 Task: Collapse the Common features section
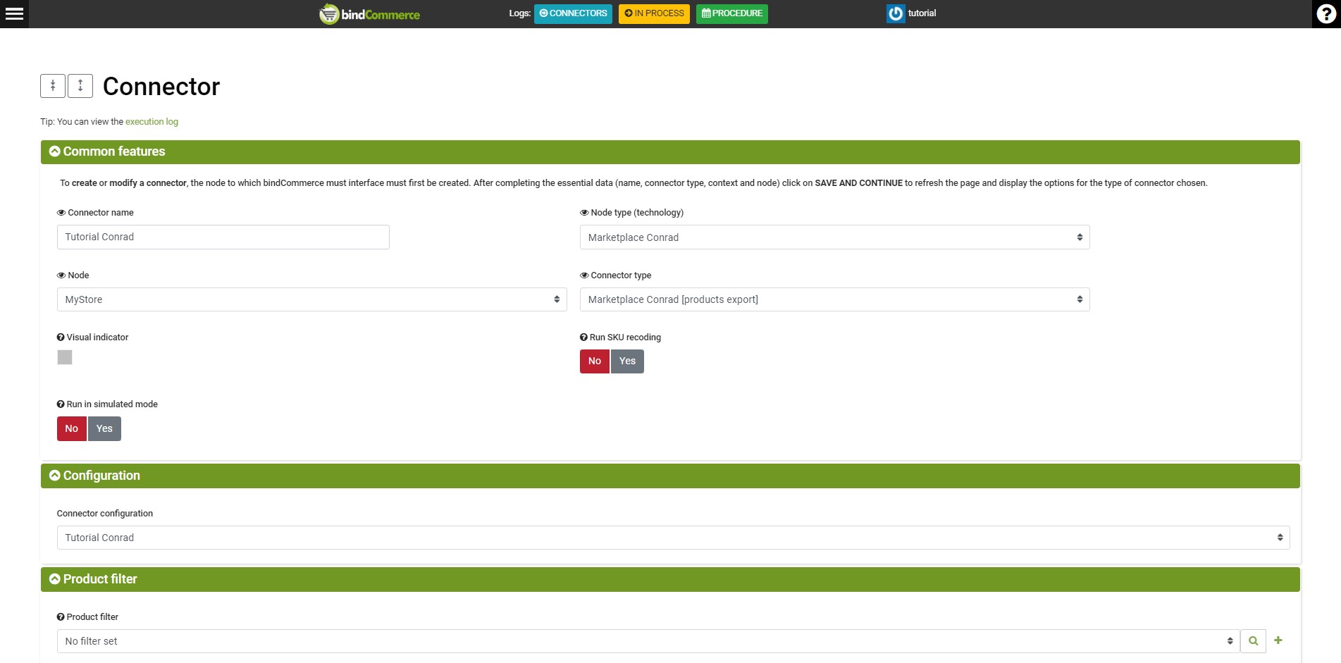click(670, 152)
